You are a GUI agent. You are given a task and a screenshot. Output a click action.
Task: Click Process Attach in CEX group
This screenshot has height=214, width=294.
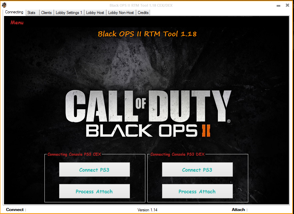pos(95,191)
